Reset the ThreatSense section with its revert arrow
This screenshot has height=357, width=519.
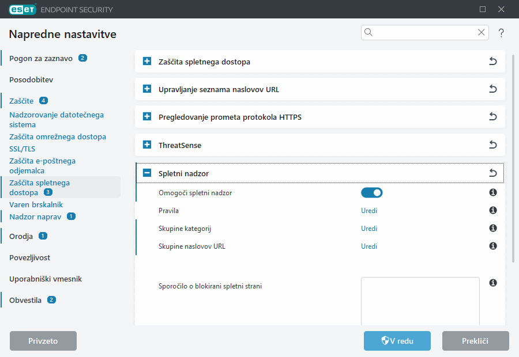pyautogui.click(x=492, y=145)
